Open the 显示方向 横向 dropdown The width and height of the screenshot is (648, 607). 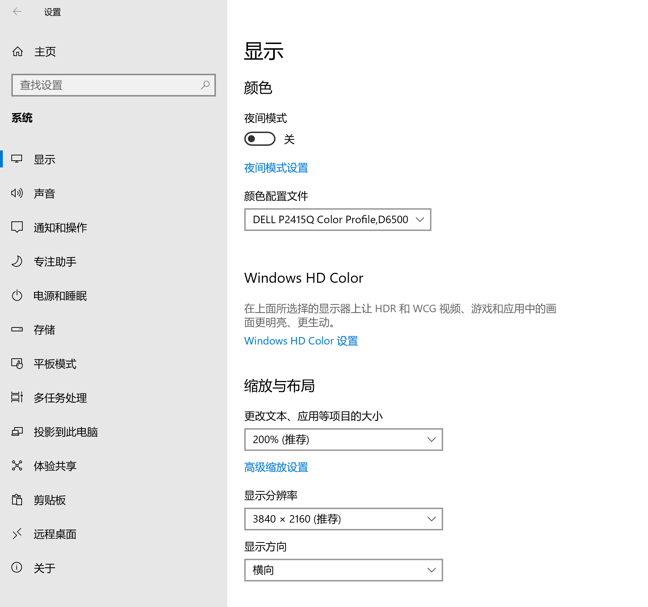point(343,570)
